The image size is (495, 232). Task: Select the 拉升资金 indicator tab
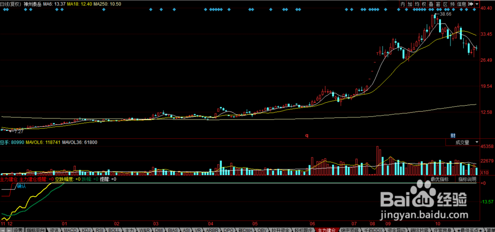coord(281,230)
